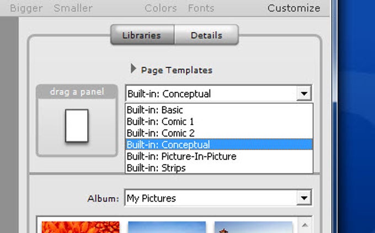This screenshot has width=375, height=233.
Task: Click the Bigger toolbar option
Action: pos(26,8)
